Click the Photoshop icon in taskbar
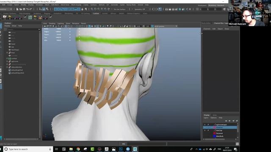The height and width of the screenshot is (152, 271). (x=121, y=149)
